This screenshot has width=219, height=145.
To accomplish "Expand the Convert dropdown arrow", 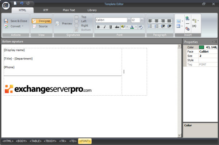I will point(23,26).
